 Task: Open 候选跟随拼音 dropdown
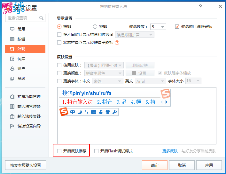135,35
